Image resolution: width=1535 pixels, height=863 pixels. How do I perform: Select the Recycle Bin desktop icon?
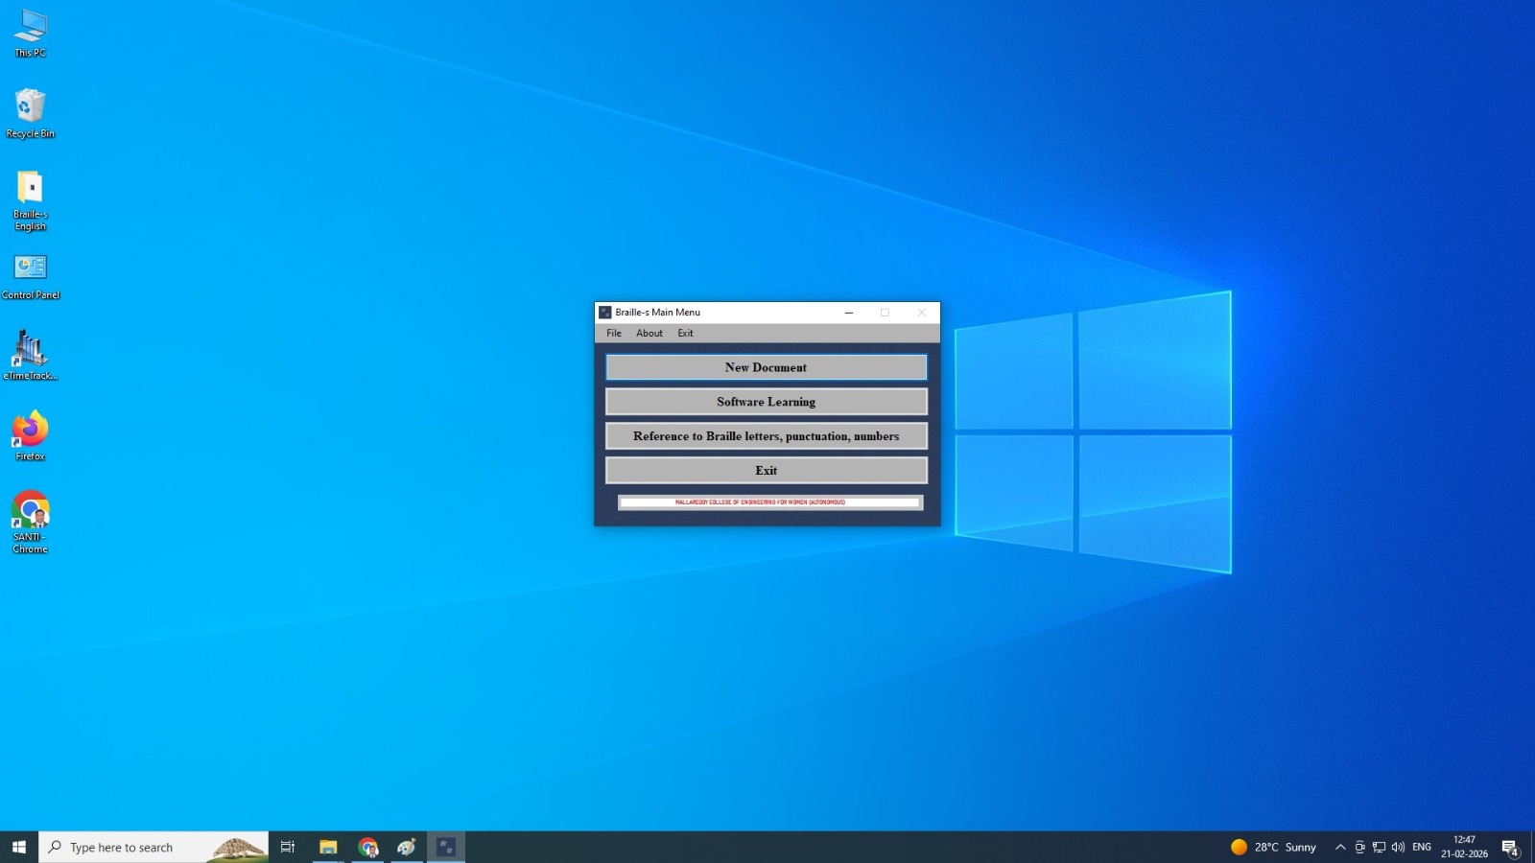30,113
